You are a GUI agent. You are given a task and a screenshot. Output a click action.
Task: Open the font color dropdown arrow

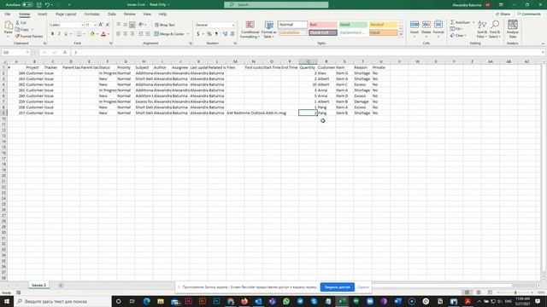[109, 34]
